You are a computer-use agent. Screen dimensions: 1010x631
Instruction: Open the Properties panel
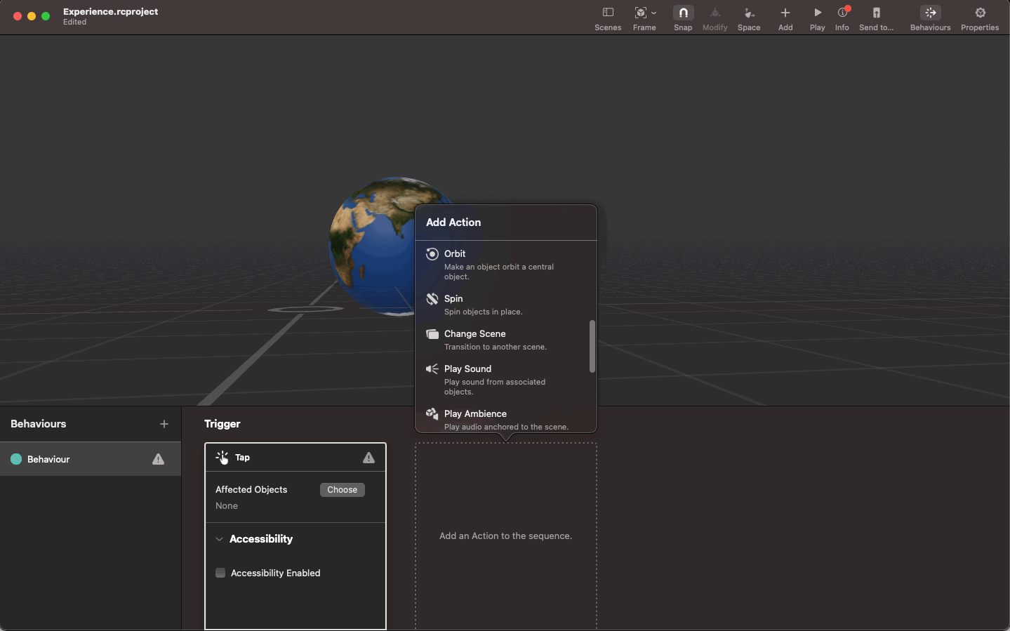tap(980, 13)
